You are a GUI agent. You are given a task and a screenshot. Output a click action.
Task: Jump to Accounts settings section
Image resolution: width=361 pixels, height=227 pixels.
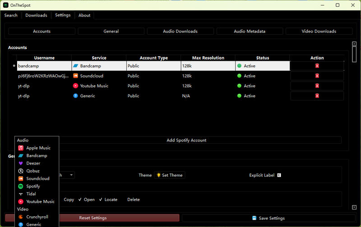point(42,31)
